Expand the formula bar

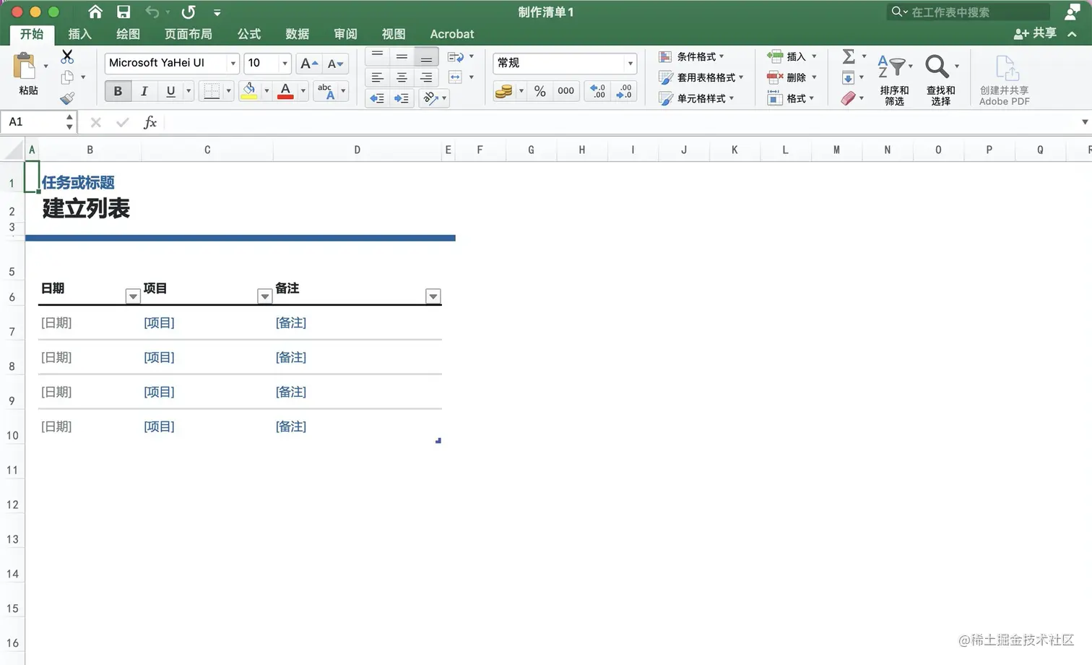(1084, 122)
